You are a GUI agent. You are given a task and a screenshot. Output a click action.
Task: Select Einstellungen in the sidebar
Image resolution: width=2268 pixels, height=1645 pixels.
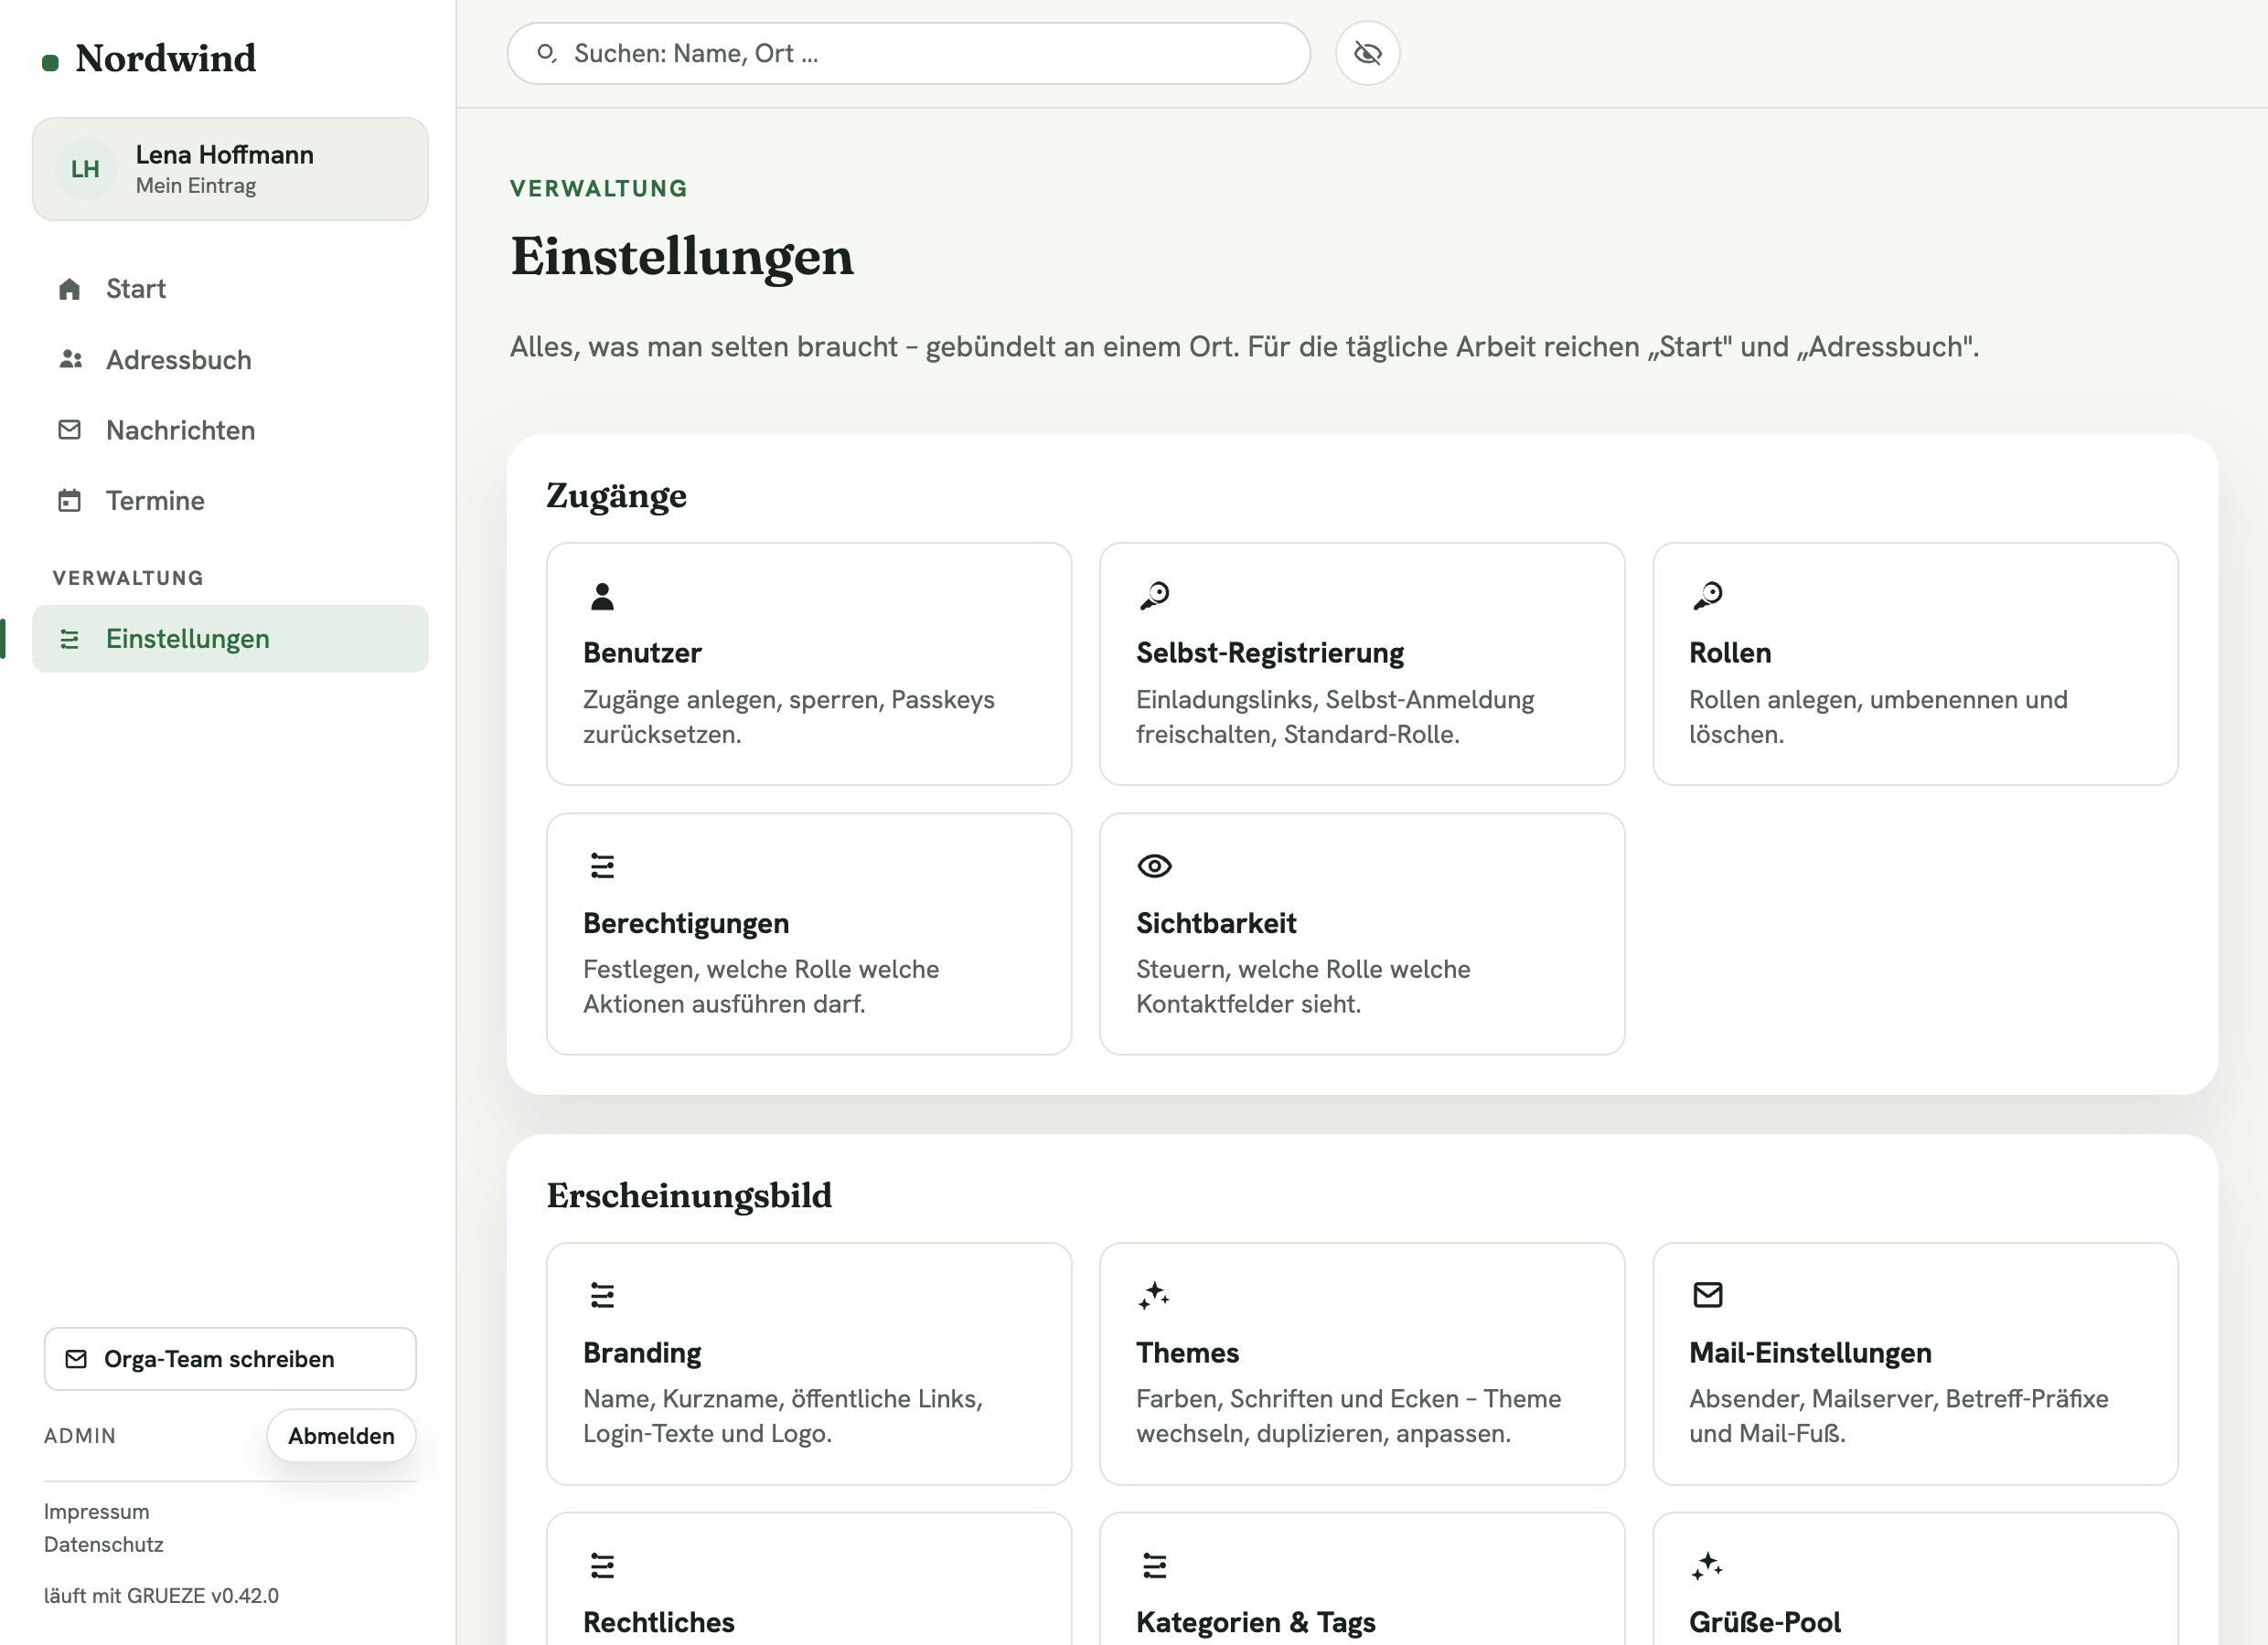tap(230, 639)
